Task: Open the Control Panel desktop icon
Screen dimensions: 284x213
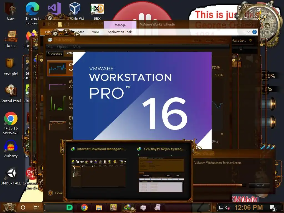Action: click(11, 94)
